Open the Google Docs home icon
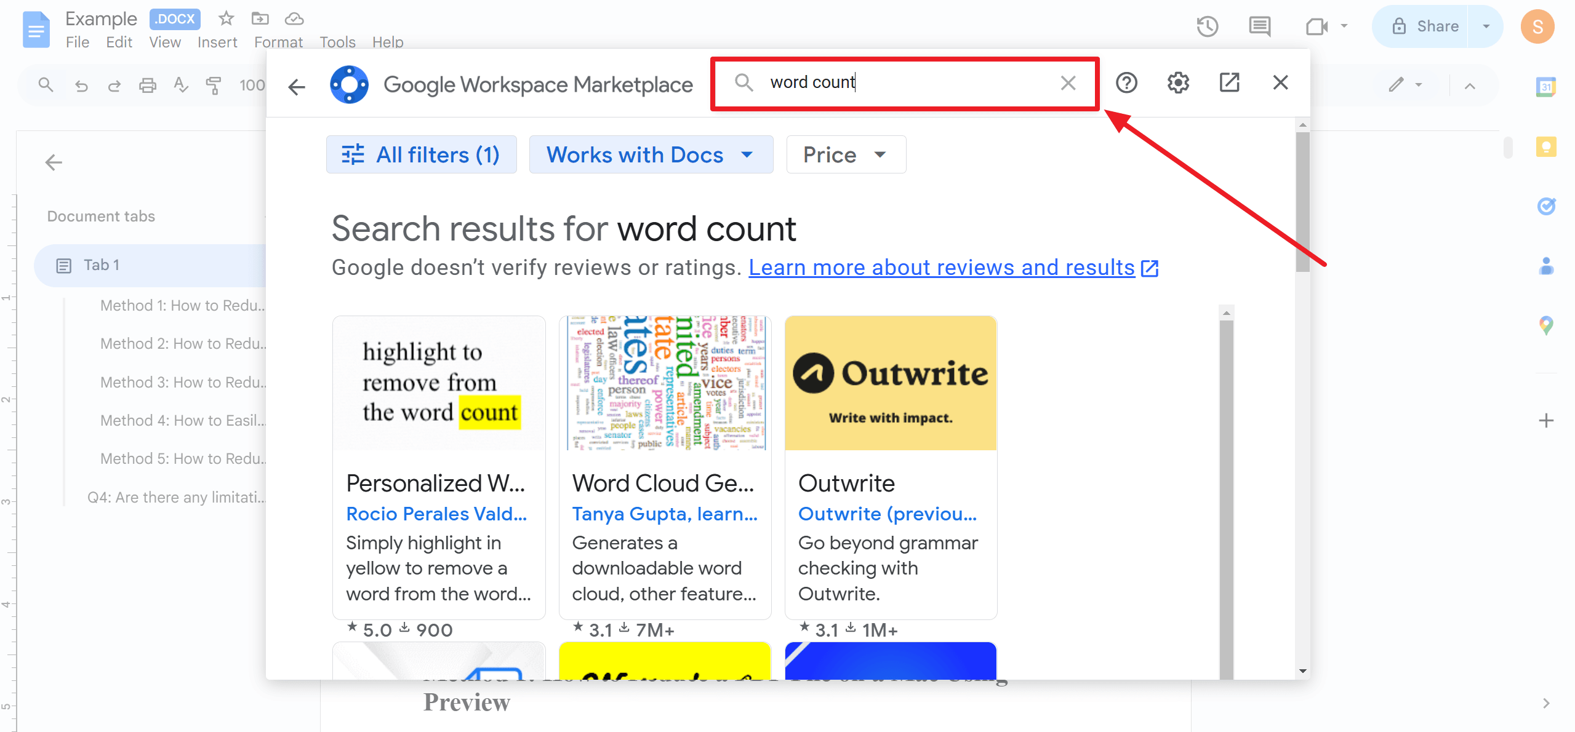This screenshot has width=1575, height=732. point(36,28)
